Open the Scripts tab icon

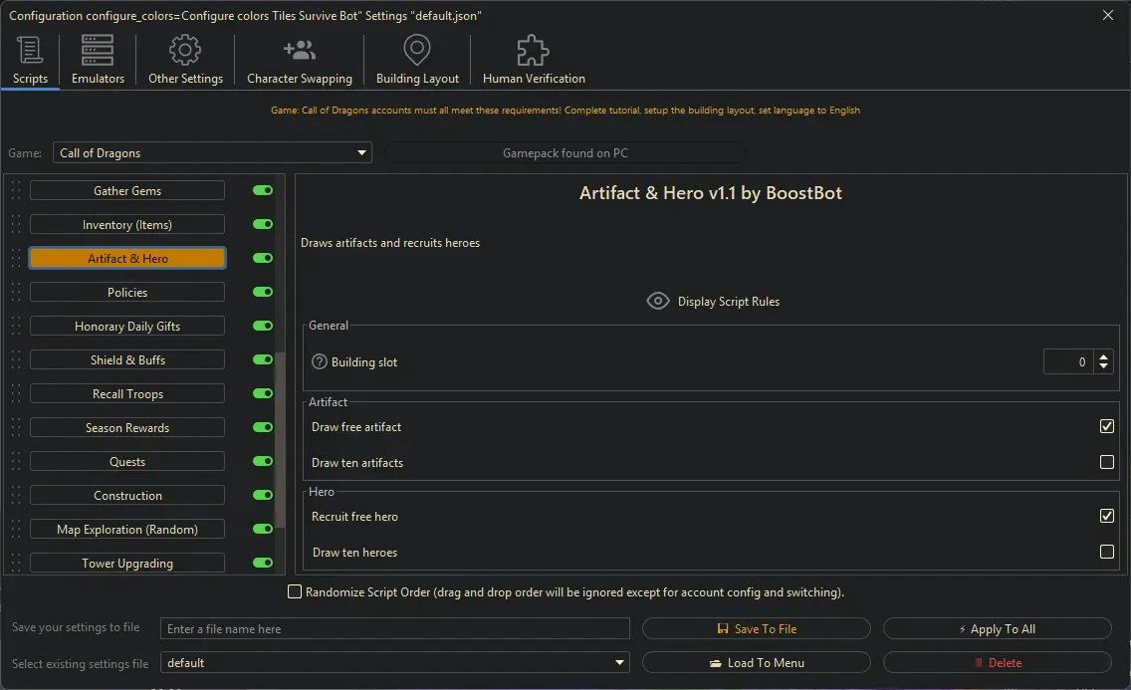[x=30, y=50]
